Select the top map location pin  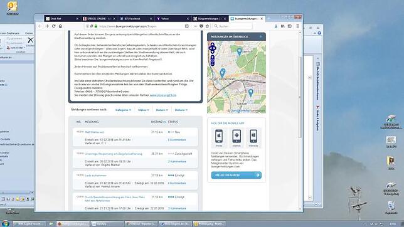[x=240, y=51]
